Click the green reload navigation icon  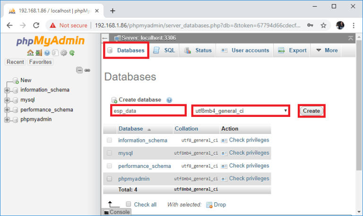click(72, 53)
